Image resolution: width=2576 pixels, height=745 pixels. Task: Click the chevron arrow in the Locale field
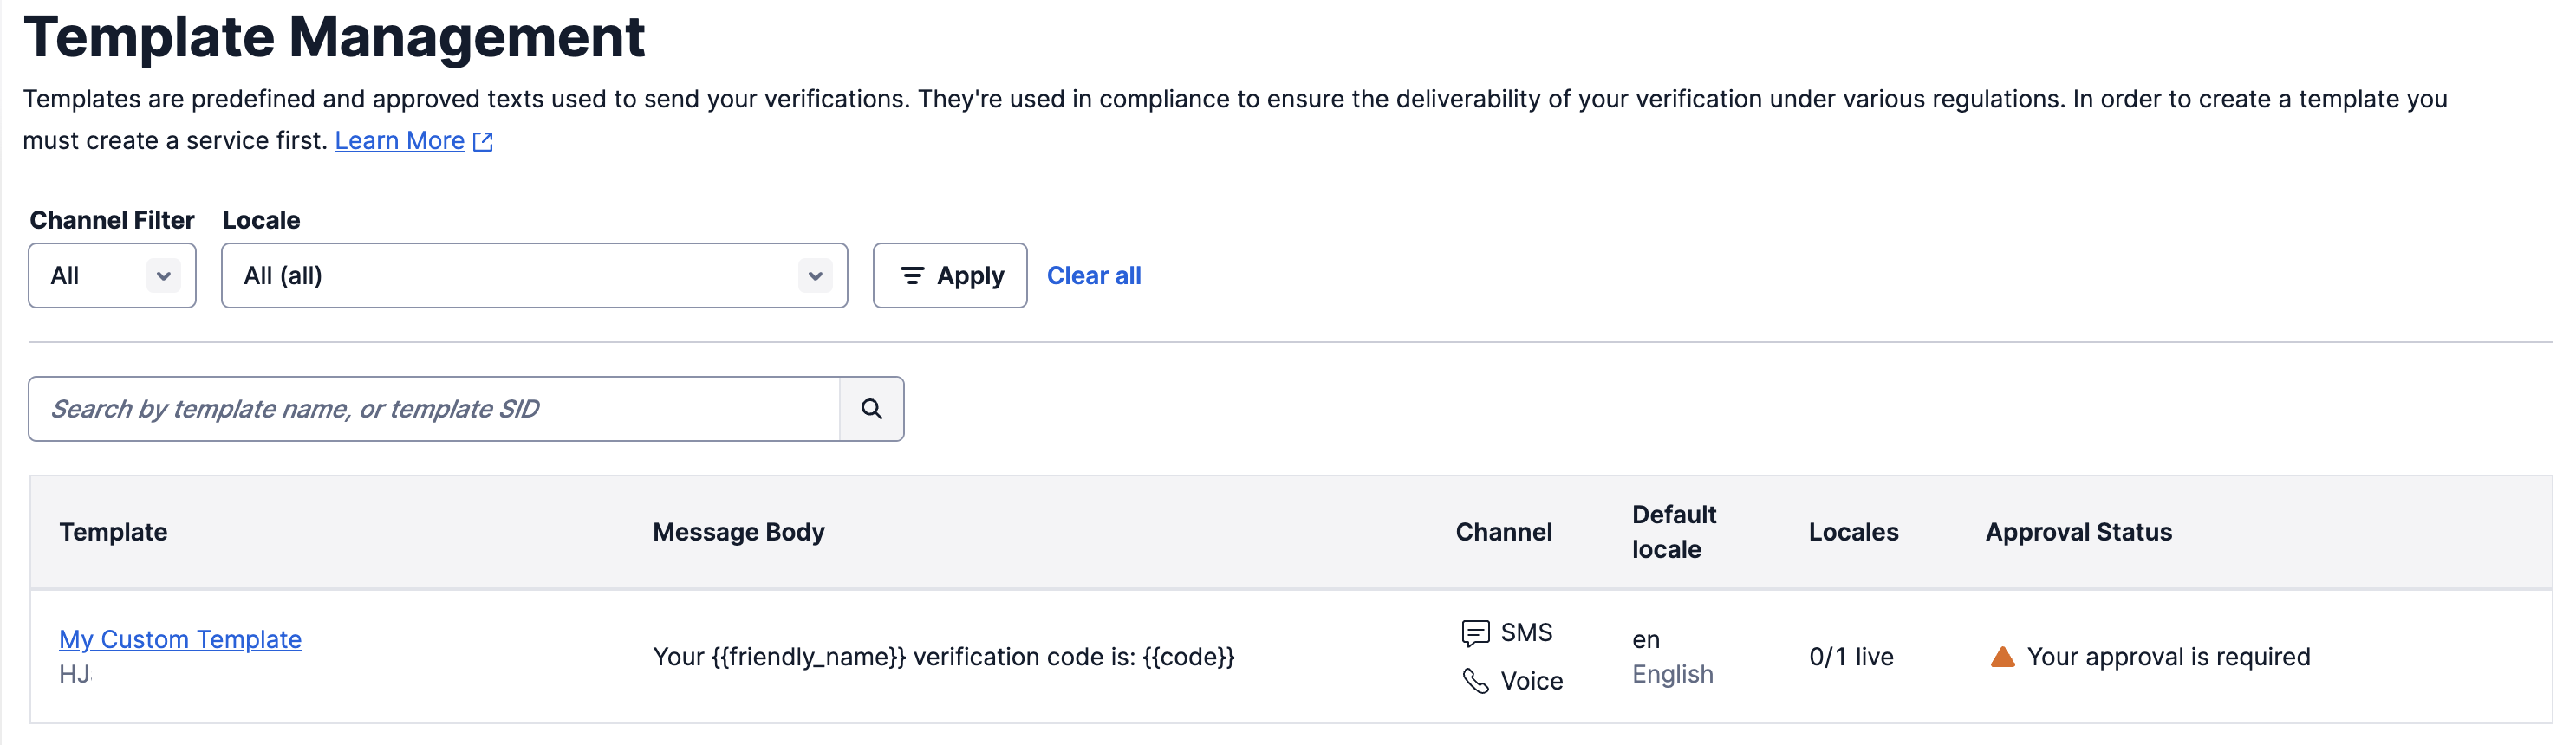coord(815,276)
